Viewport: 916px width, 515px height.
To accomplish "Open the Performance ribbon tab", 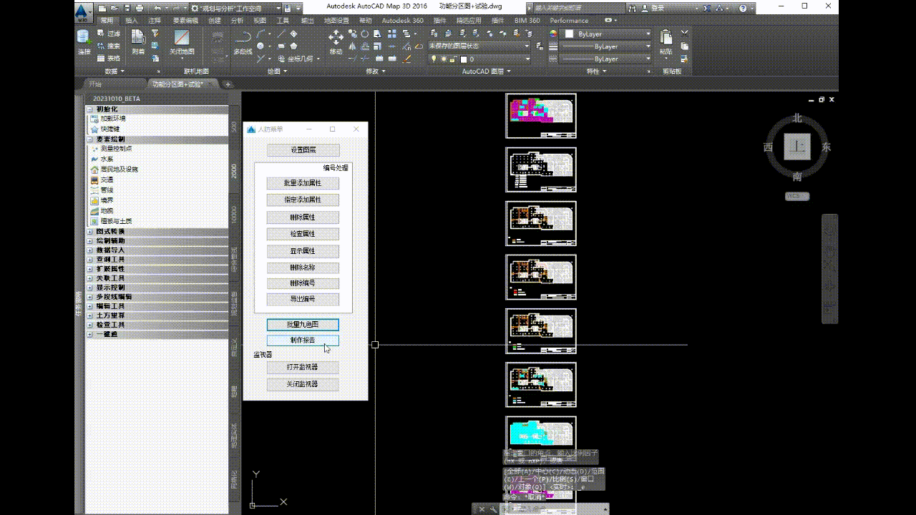I will click(x=569, y=20).
